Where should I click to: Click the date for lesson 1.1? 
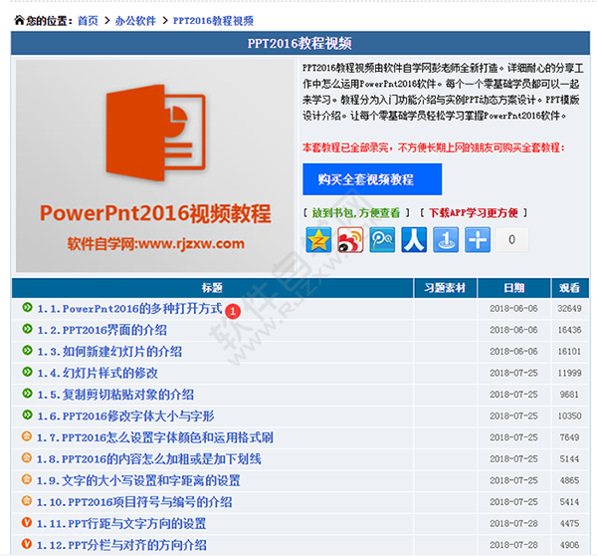point(513,309)
